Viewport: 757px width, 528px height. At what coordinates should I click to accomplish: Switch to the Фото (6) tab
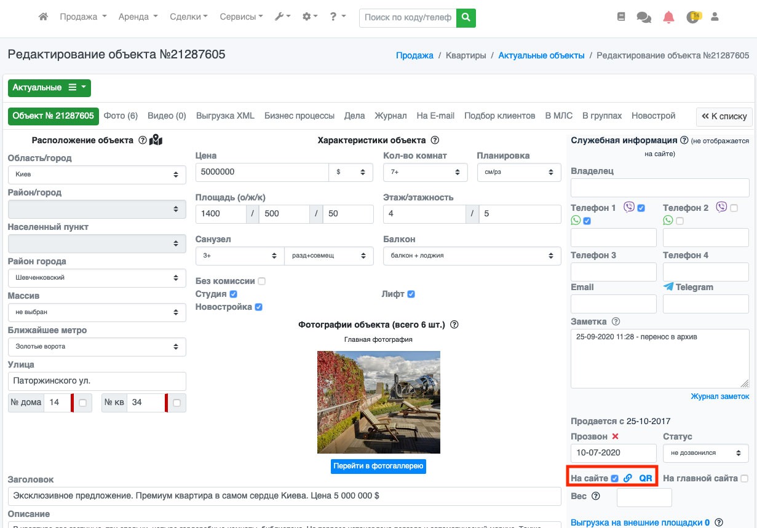tap(121, 116)
